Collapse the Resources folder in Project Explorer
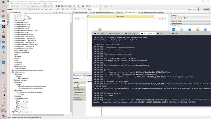 click(x=13, y=82)
